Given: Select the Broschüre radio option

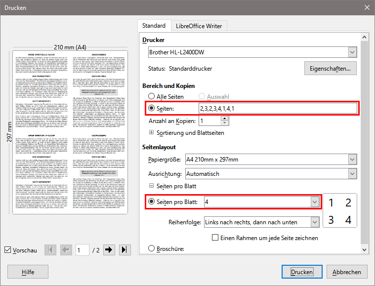Looking at the screenshot, I should [152, 249].
